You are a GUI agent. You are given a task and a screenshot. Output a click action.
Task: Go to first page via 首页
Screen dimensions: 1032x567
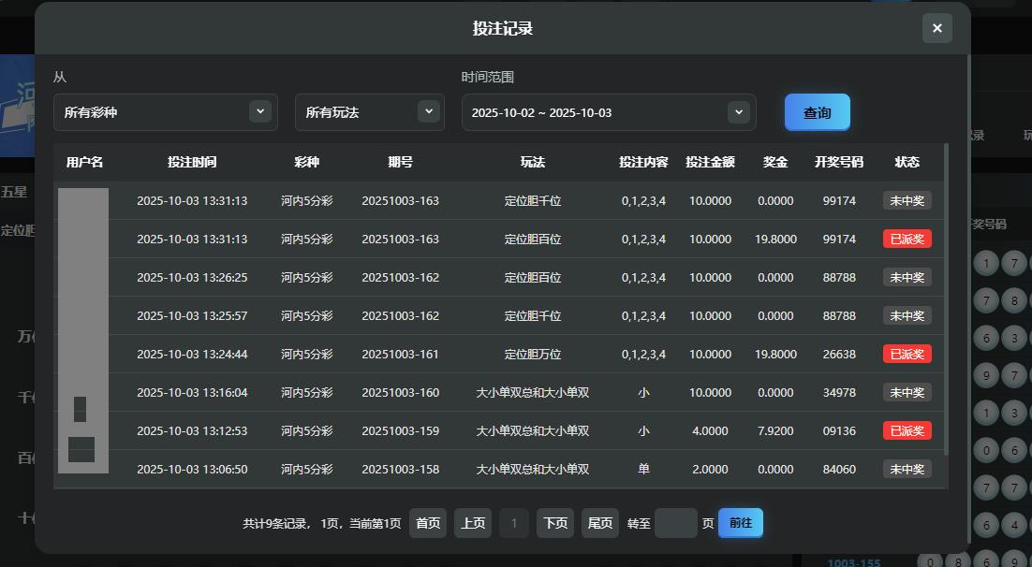pos(427,523)
